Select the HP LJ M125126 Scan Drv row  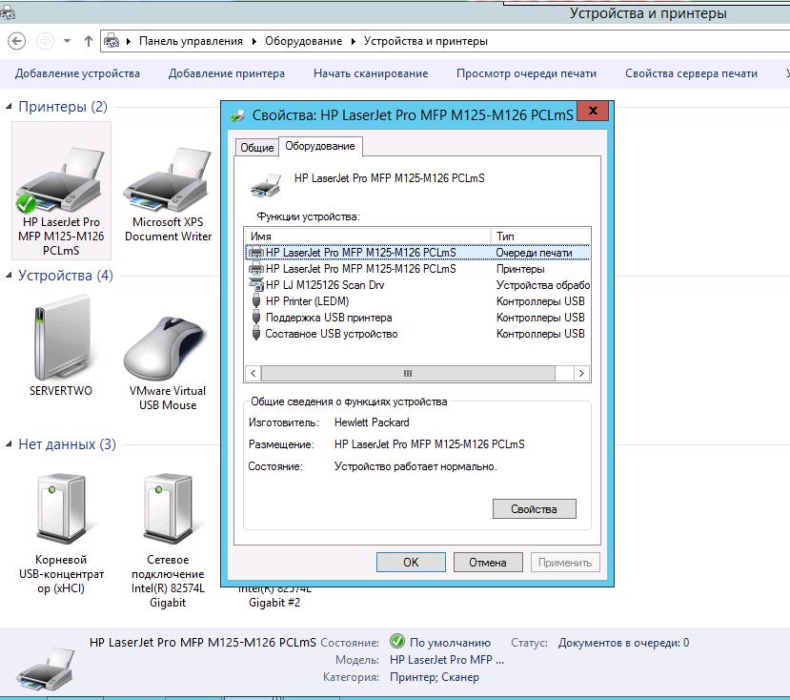click(x=417, y=285)
